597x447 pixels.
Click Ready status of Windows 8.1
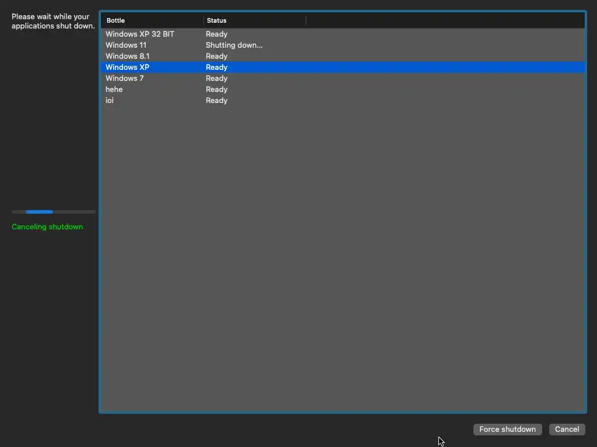click(216, 56)
